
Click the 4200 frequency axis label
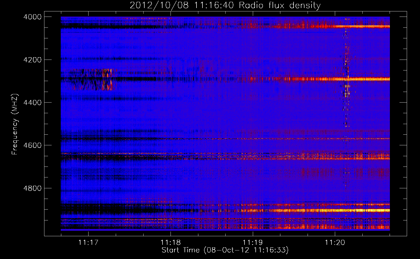coord(32,60)
